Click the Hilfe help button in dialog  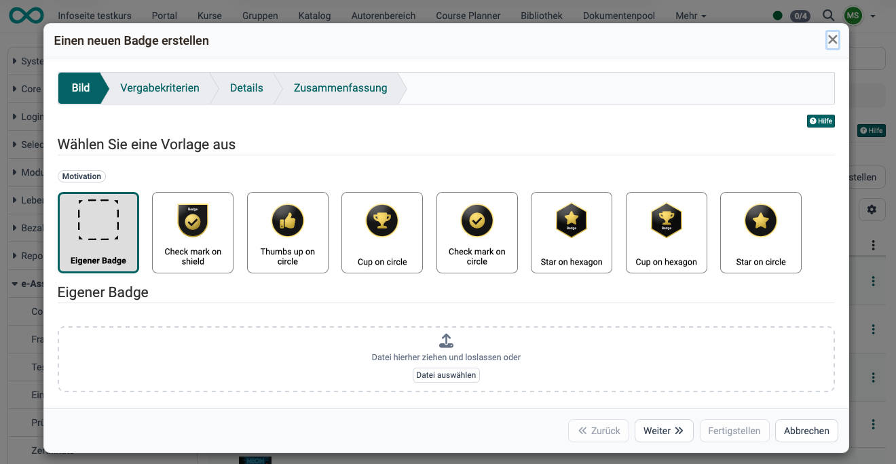coord(821,121)
